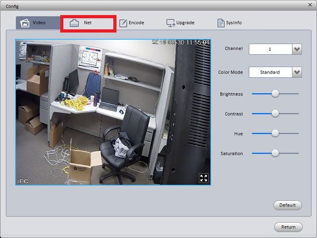Open the Encode tab
317x238 pixels.
(x=132, y=23)
